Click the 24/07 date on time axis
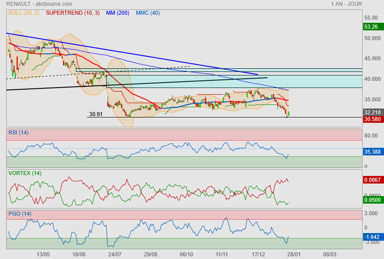Viewport: 384px width, 259px height. click(115, 254)
